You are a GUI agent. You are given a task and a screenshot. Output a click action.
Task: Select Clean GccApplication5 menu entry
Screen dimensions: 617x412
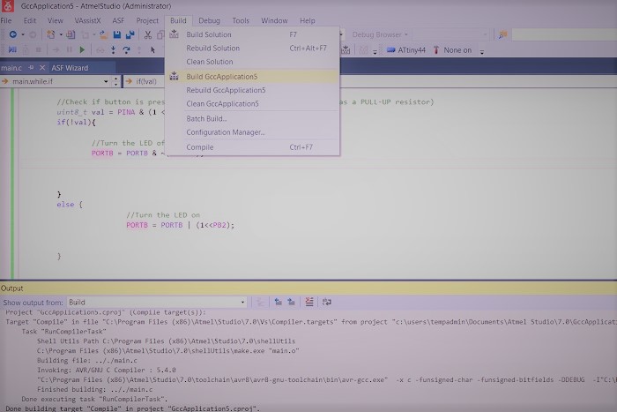(x=252, y=104)
